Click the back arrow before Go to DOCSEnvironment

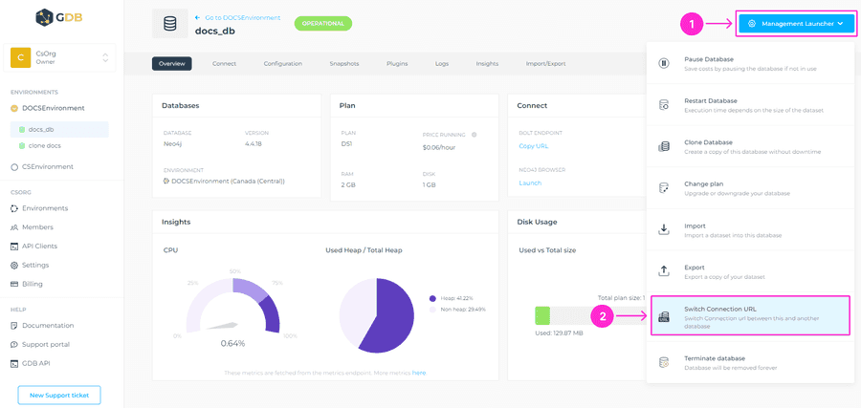(x=198, y=17)
